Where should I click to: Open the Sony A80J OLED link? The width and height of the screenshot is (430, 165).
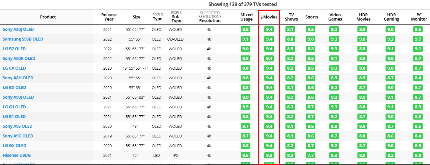pos(18,29)
